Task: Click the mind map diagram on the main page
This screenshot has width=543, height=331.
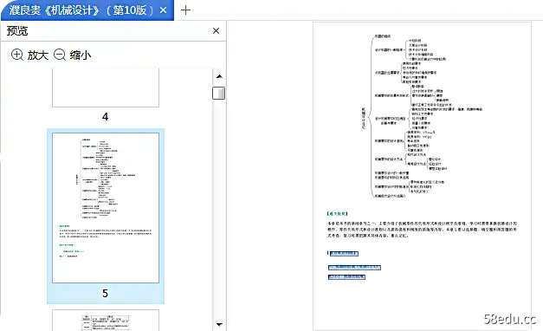Action: [x=422, y=116]
